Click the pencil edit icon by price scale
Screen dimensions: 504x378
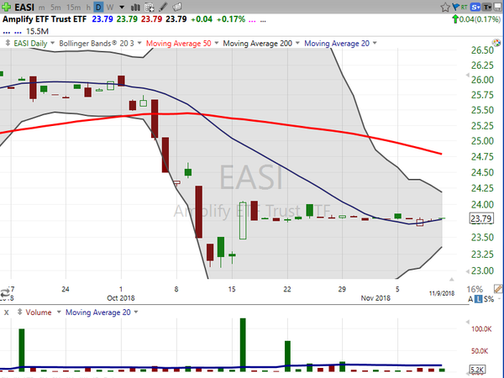pyautogui.click(x=498, y=289)
